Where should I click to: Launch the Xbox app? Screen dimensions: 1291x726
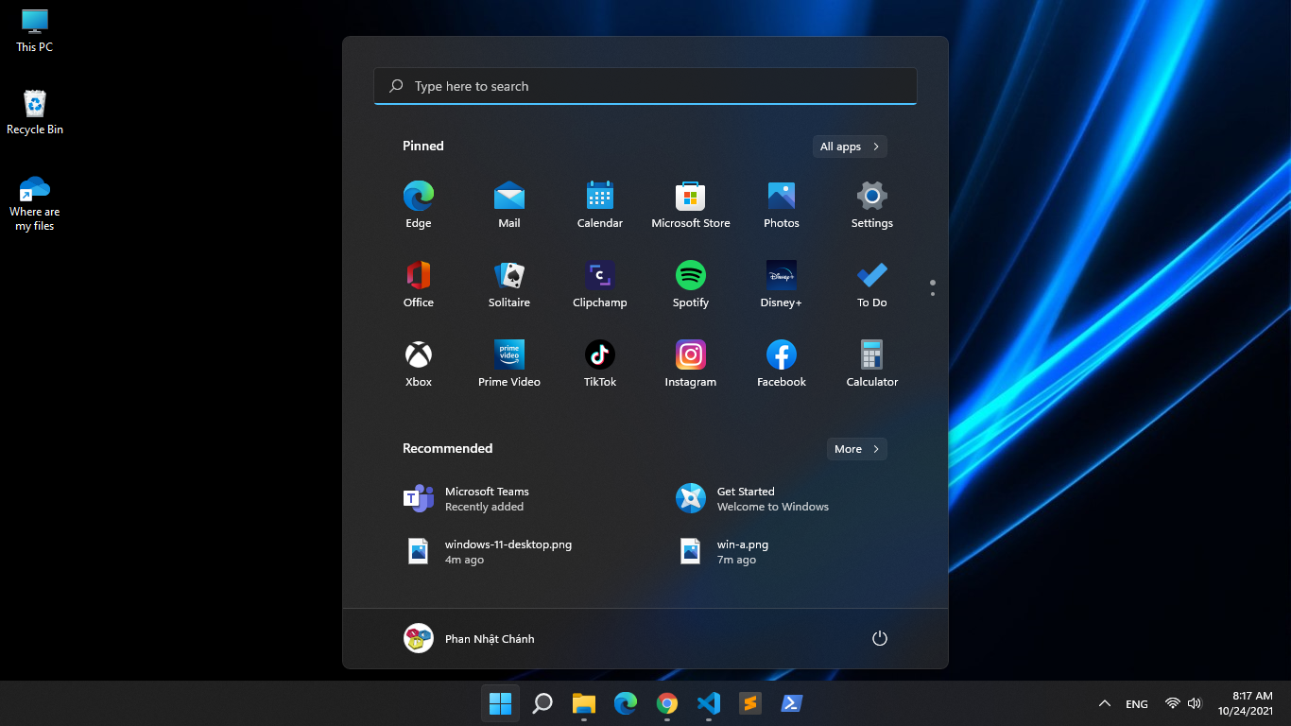click(419, 364)
